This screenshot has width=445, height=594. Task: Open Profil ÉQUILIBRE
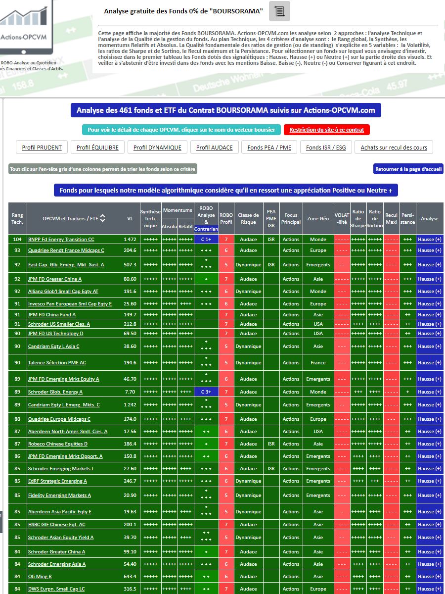[97, 148]
